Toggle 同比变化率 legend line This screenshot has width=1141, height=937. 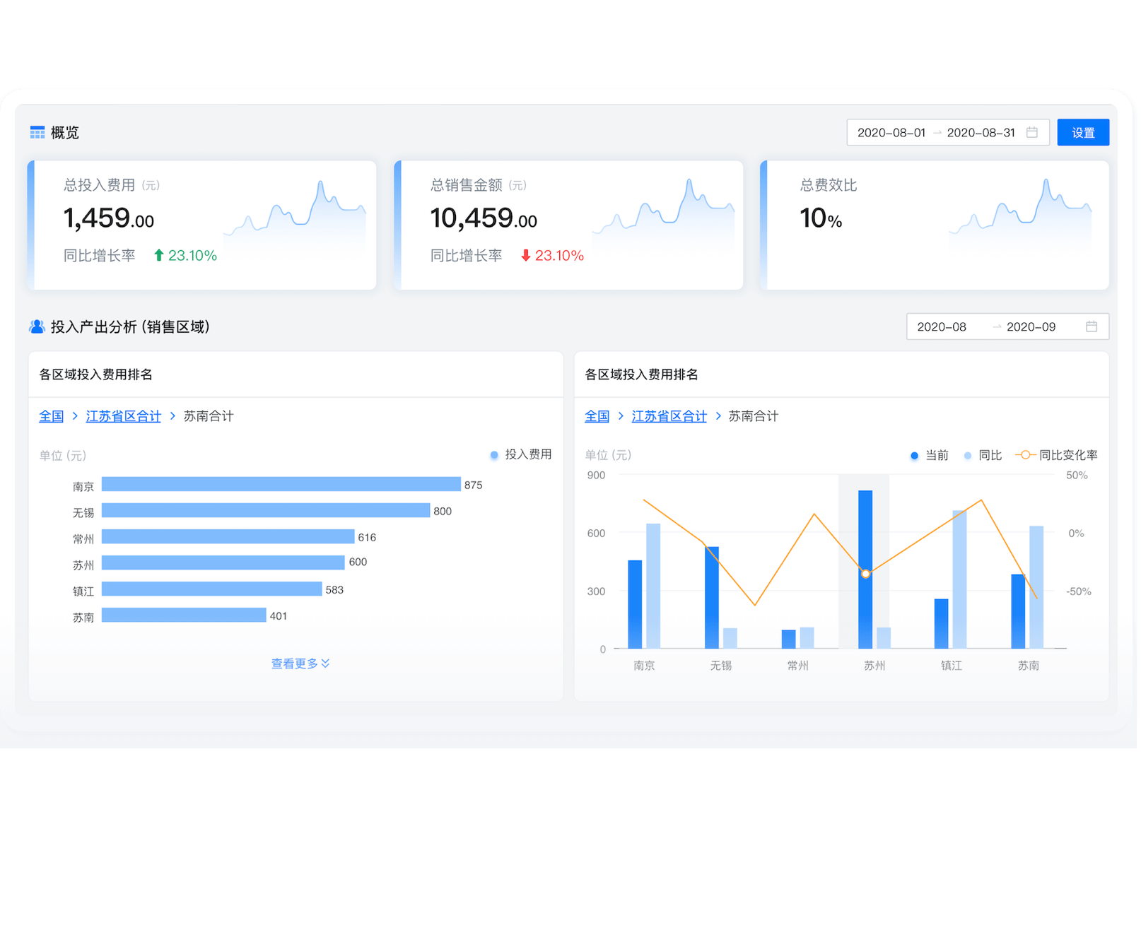1056,455
